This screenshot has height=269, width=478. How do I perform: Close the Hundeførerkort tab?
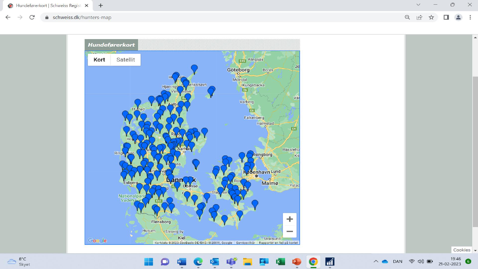click(86, 6)
